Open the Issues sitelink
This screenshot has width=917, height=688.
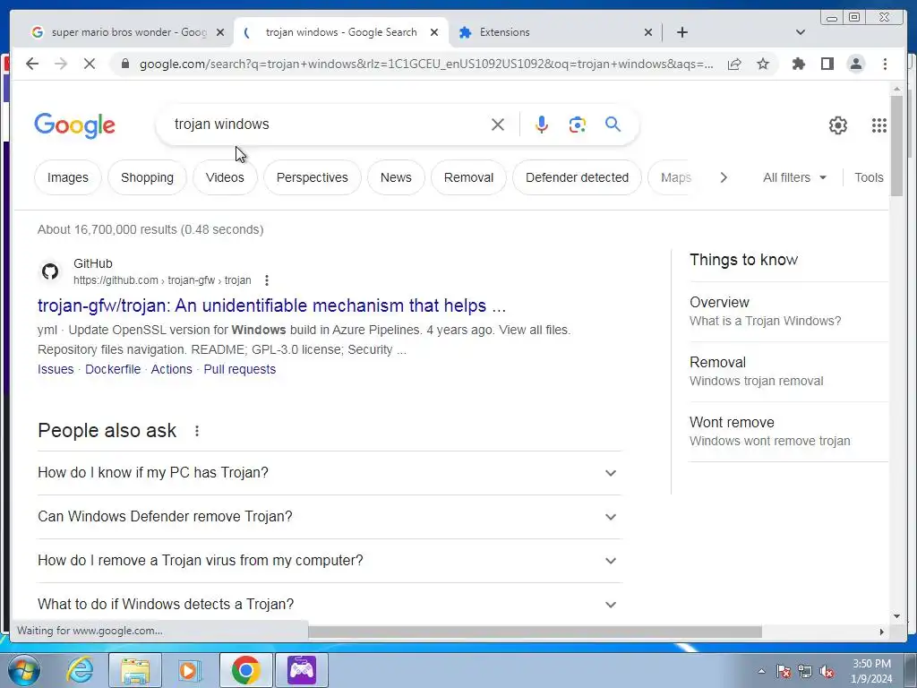click(x=56, y=369)
